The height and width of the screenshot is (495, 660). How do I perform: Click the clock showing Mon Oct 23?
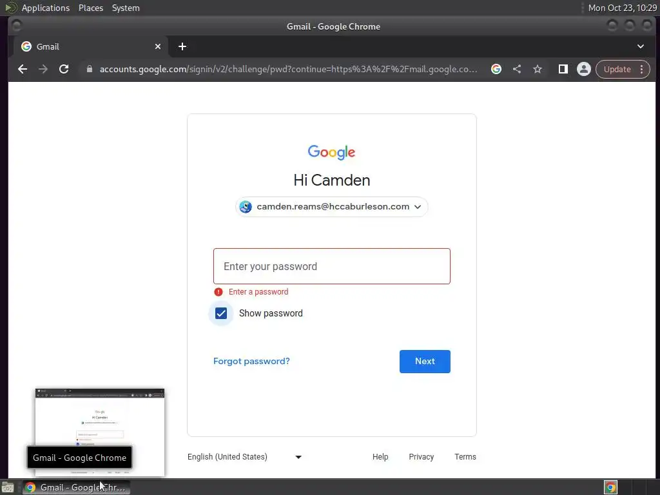622,8
